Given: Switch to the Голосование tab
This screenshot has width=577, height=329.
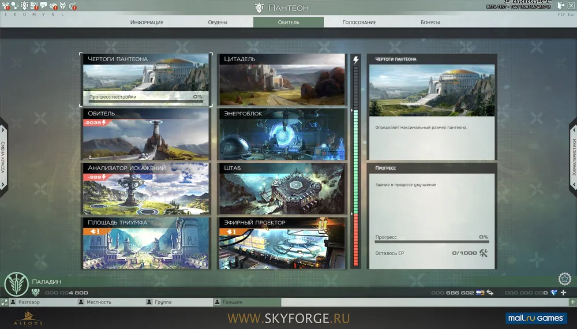Looking at the screenshot, I should tap(359, 22).
